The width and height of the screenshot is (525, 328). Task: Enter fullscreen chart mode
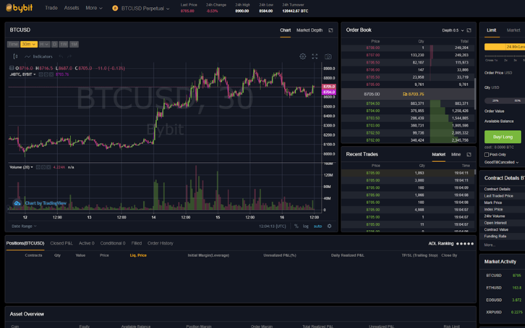point(315,56)
